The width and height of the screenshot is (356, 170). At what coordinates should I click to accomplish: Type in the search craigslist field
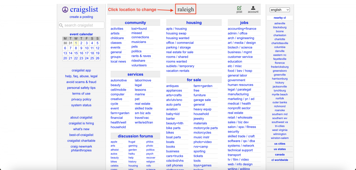(x=84, y=25)
